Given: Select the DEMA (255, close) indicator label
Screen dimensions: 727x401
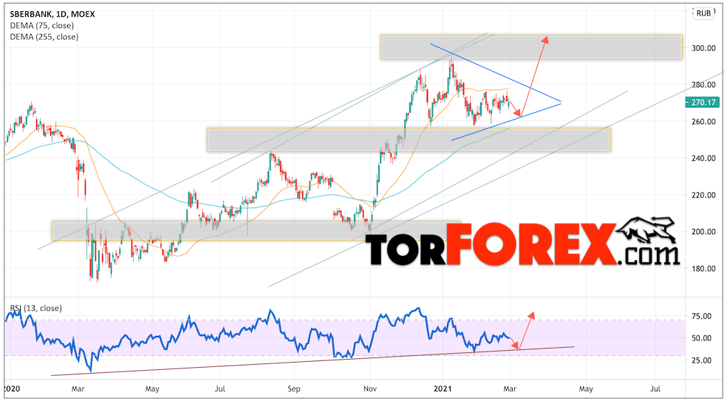Looking at the screenshot, I should (44, 37).
